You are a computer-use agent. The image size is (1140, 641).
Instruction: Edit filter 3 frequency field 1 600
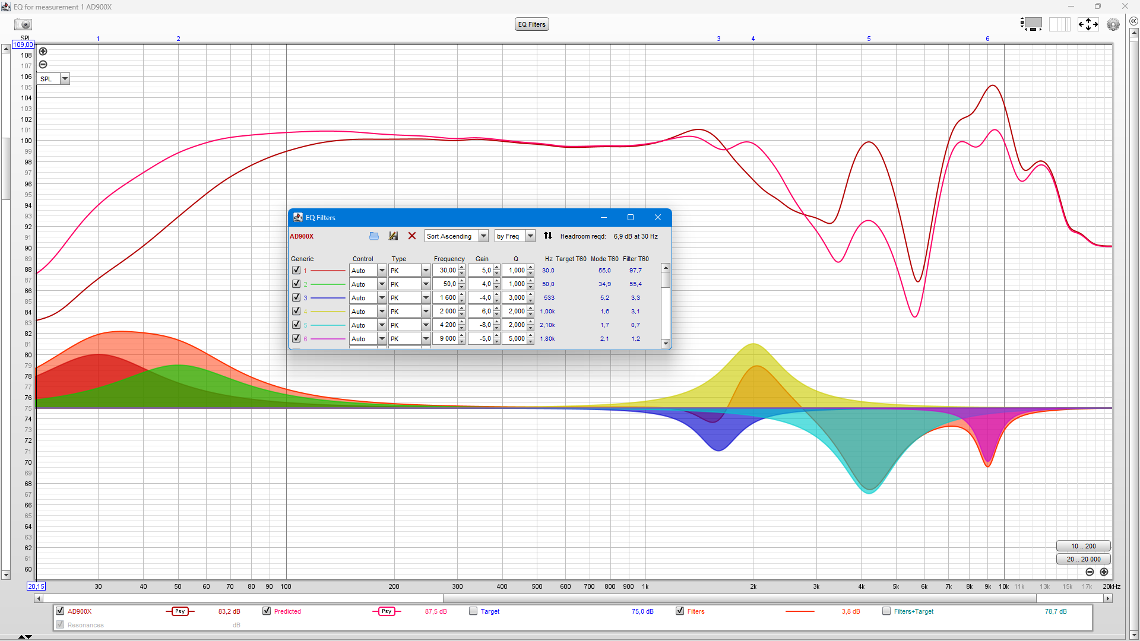(x=445, y=298)
